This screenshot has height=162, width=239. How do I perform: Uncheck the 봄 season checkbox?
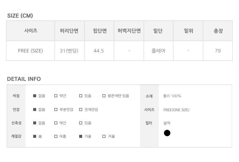35,136
